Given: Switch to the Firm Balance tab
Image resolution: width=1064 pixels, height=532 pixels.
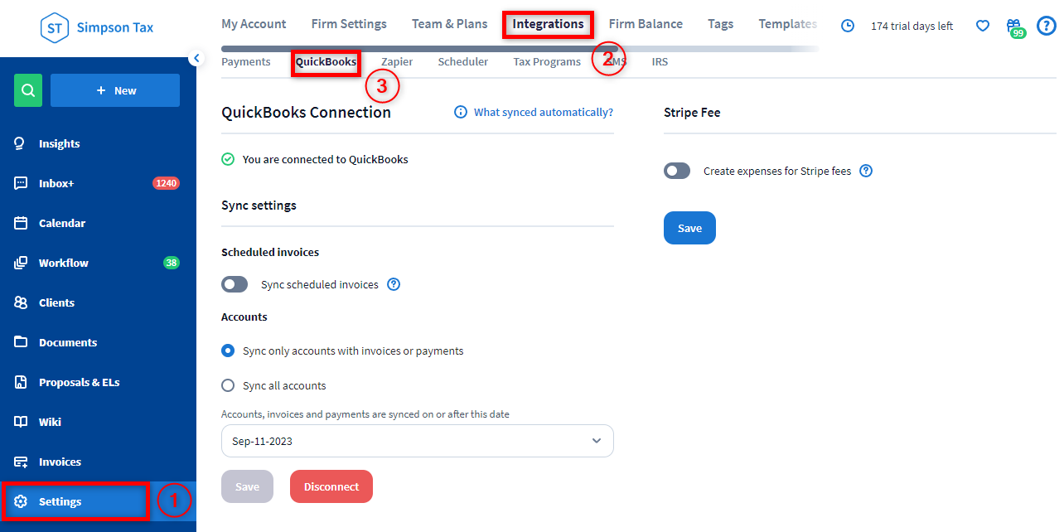Looking at the screenshot, I should (646, 23).
